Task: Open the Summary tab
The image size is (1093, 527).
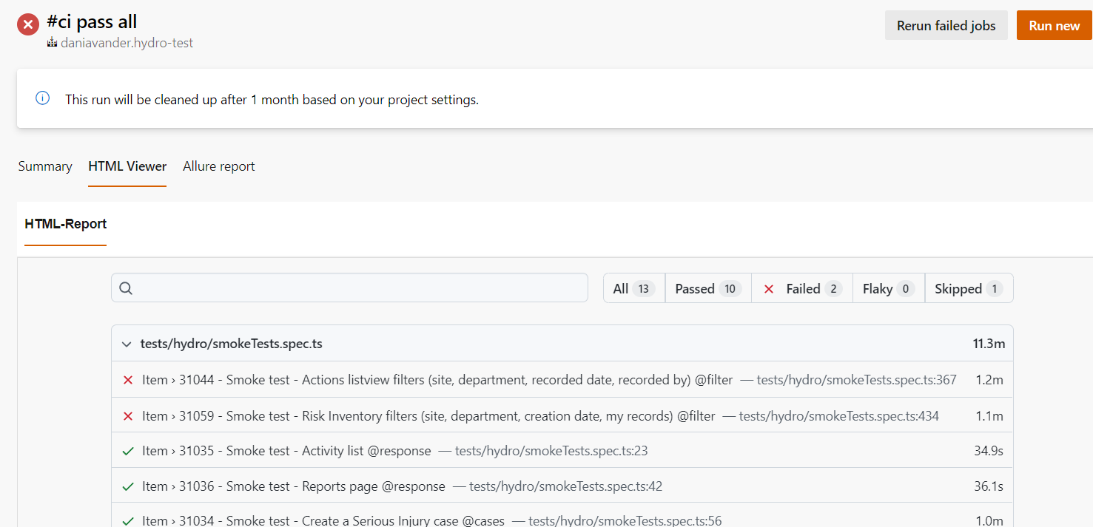Action: click(x=44, y=166)
